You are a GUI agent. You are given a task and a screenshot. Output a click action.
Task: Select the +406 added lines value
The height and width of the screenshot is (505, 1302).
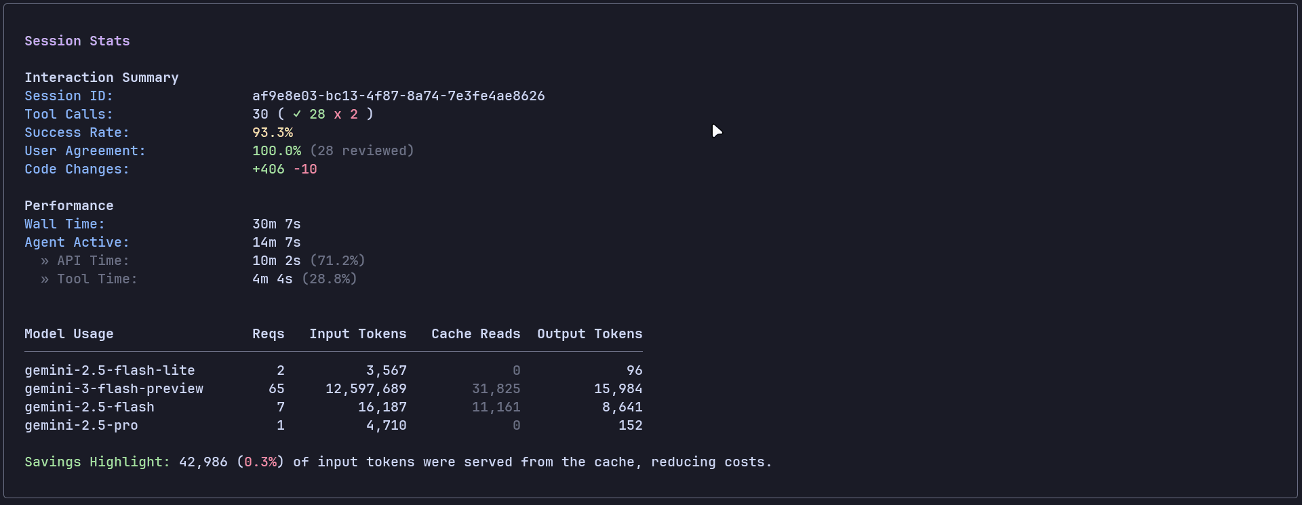[269, 169]
